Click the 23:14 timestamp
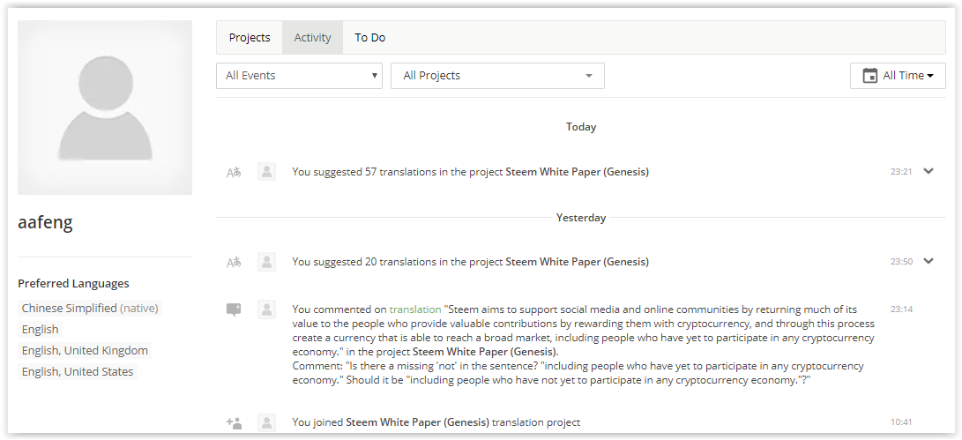Image resolution: width=962 pixels, height=440 pixels. [x=901, y=309]
